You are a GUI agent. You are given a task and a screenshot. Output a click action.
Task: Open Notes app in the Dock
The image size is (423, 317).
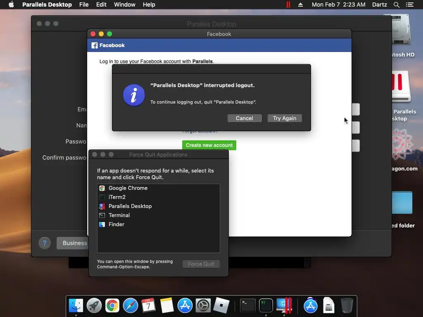[x=167, y=305]
